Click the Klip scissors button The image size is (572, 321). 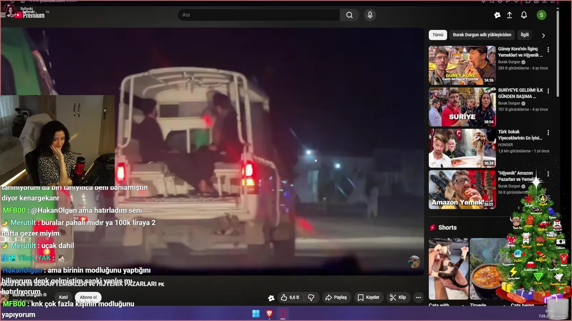397,297
